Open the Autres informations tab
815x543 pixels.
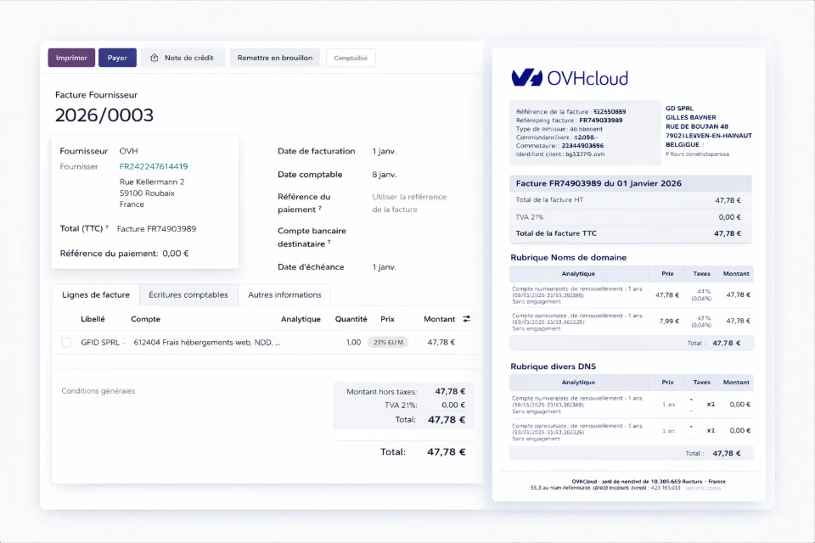coord(284,295)
